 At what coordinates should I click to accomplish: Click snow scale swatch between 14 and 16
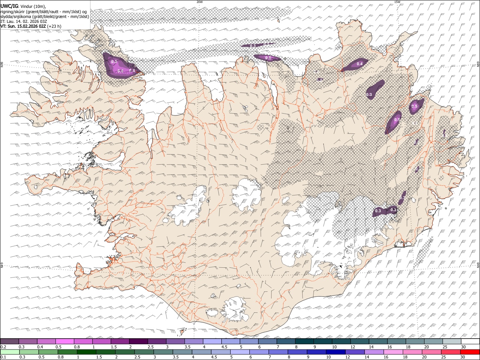(x=378, y=342)
